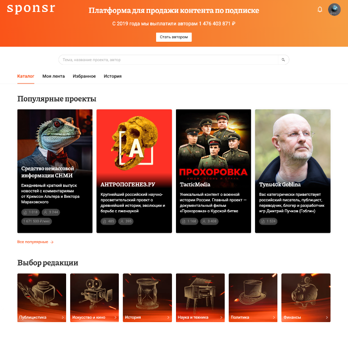Open the notifications bell icon

pyautogui.click(x=320, y=9)
